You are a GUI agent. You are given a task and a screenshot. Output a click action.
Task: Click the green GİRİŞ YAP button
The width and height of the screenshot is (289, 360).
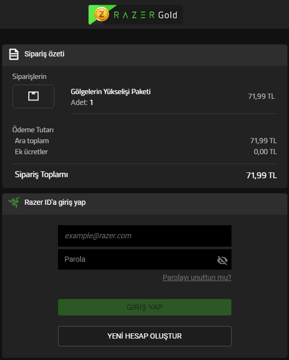(144, 307)
